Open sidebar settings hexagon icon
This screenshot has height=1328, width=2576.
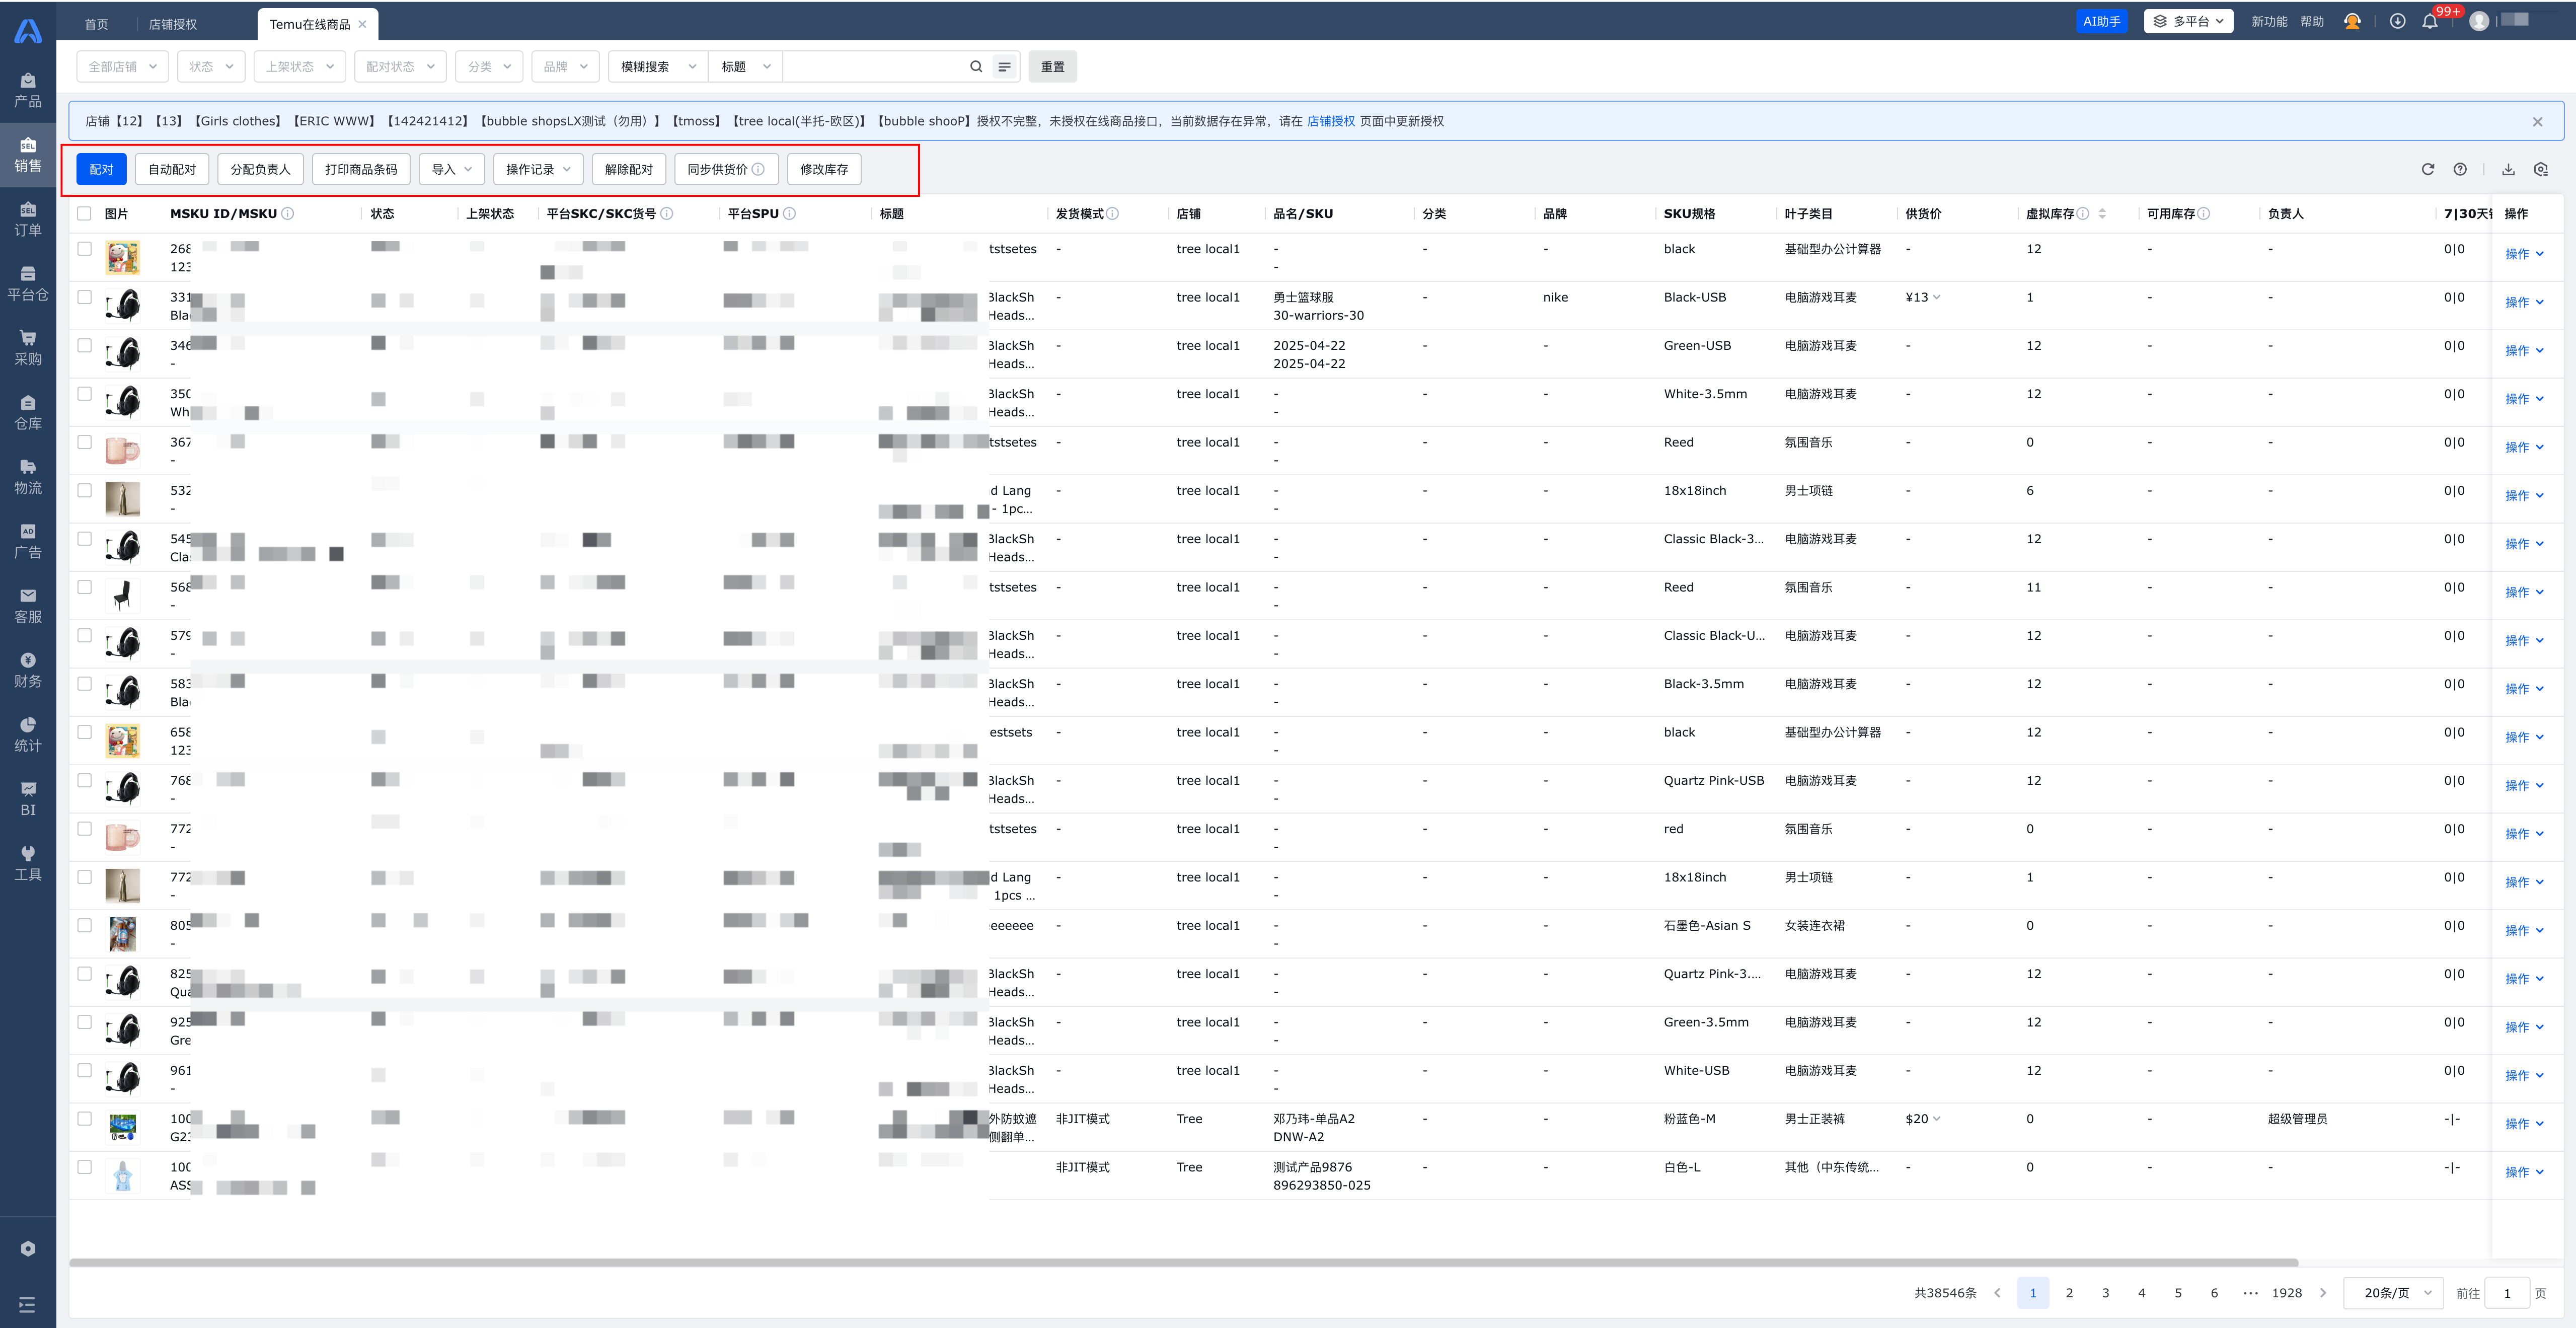(28, 1248)
